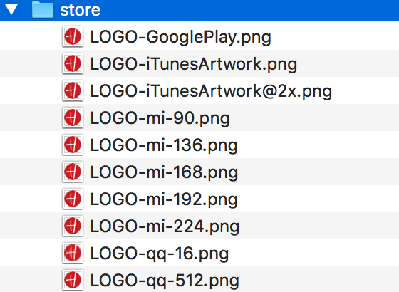Click the LOGO-mi-136.png thumbnail icon
399x292 pixels.
coord(73,145)
